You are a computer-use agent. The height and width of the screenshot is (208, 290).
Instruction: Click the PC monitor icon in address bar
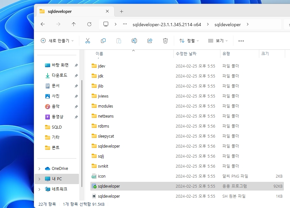(106, 24)
